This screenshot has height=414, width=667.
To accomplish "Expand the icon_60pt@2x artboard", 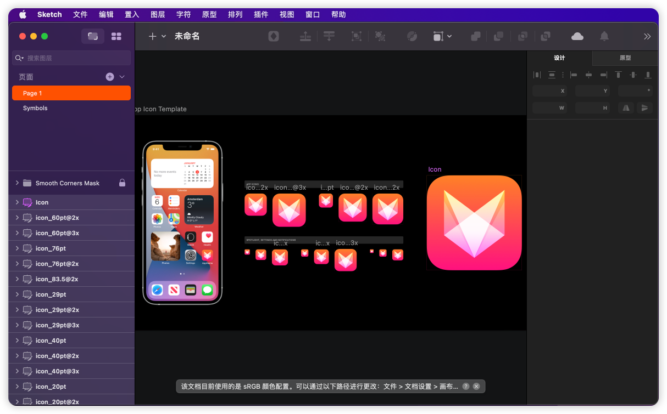I will [x=17, y=218].
